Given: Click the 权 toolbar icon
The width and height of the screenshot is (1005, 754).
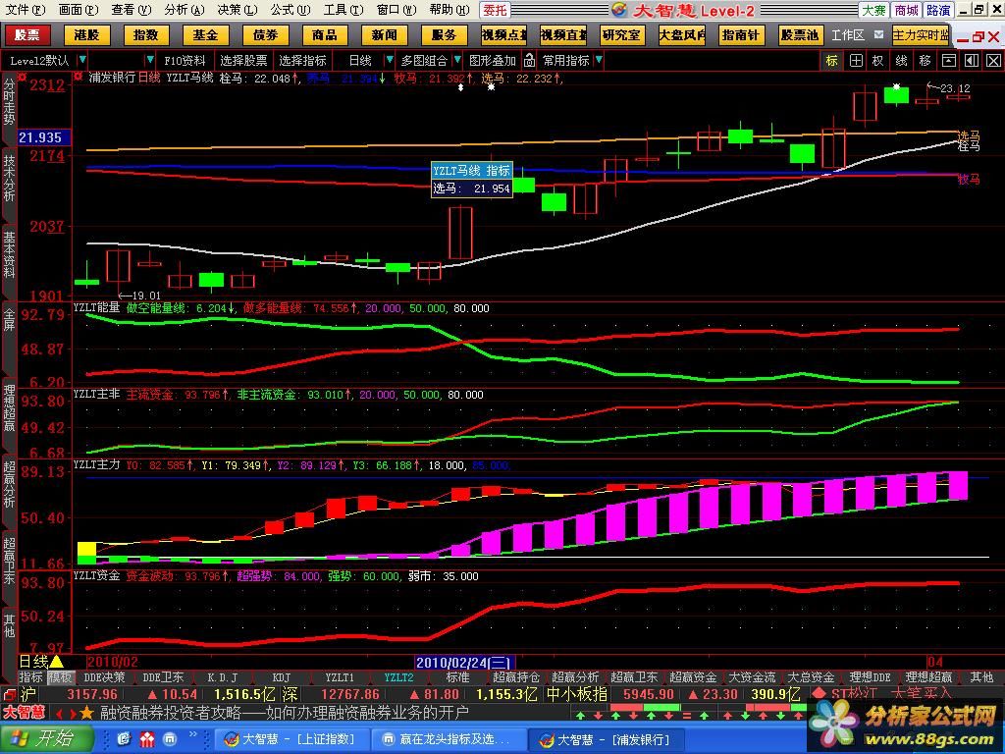Looking at the screenshot, I should pos(878,61).
